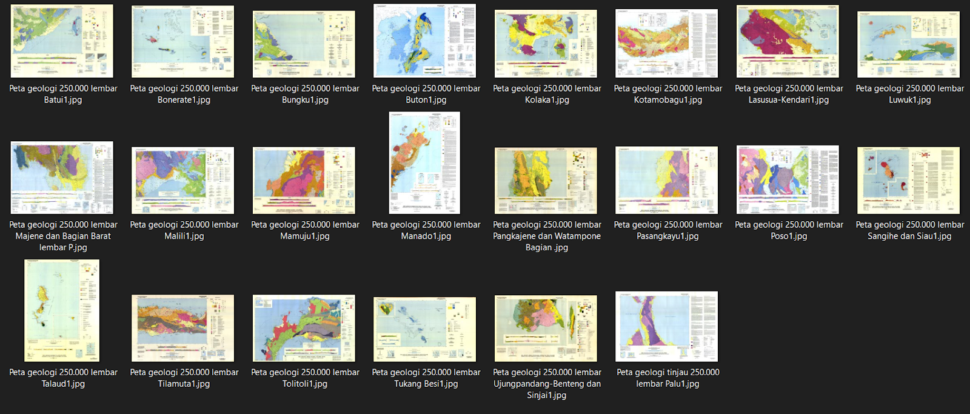Viewport: 970px width, 414px height.
Task: Select the Kotamobagu1.jpg map thumbnail
Action: click(x=666, y=43)
